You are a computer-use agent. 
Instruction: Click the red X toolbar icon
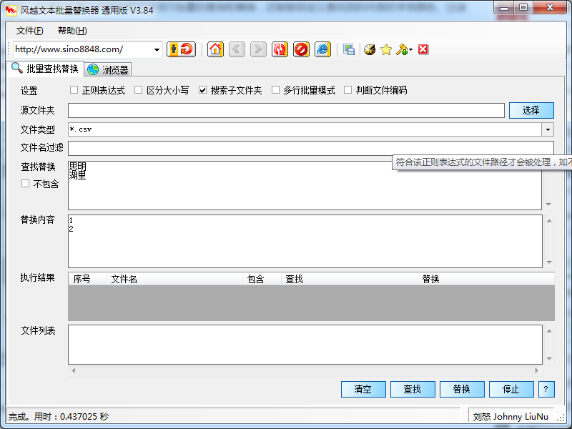(423, 49)
